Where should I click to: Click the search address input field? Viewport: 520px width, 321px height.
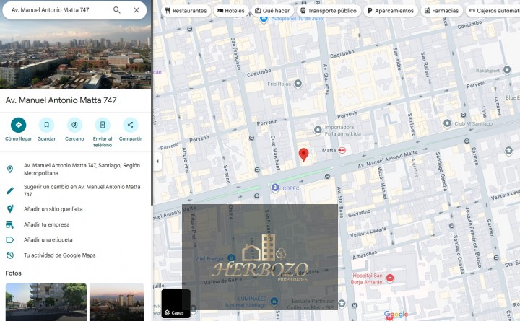[58, 10]
